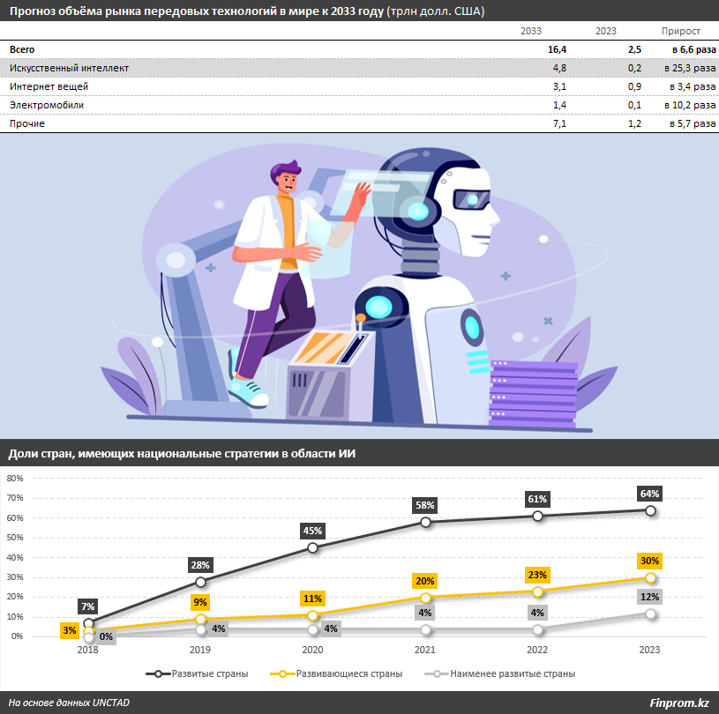719x714 pixels.
Task: Select the yellow 30% data label
Action: tap(650, 561)
